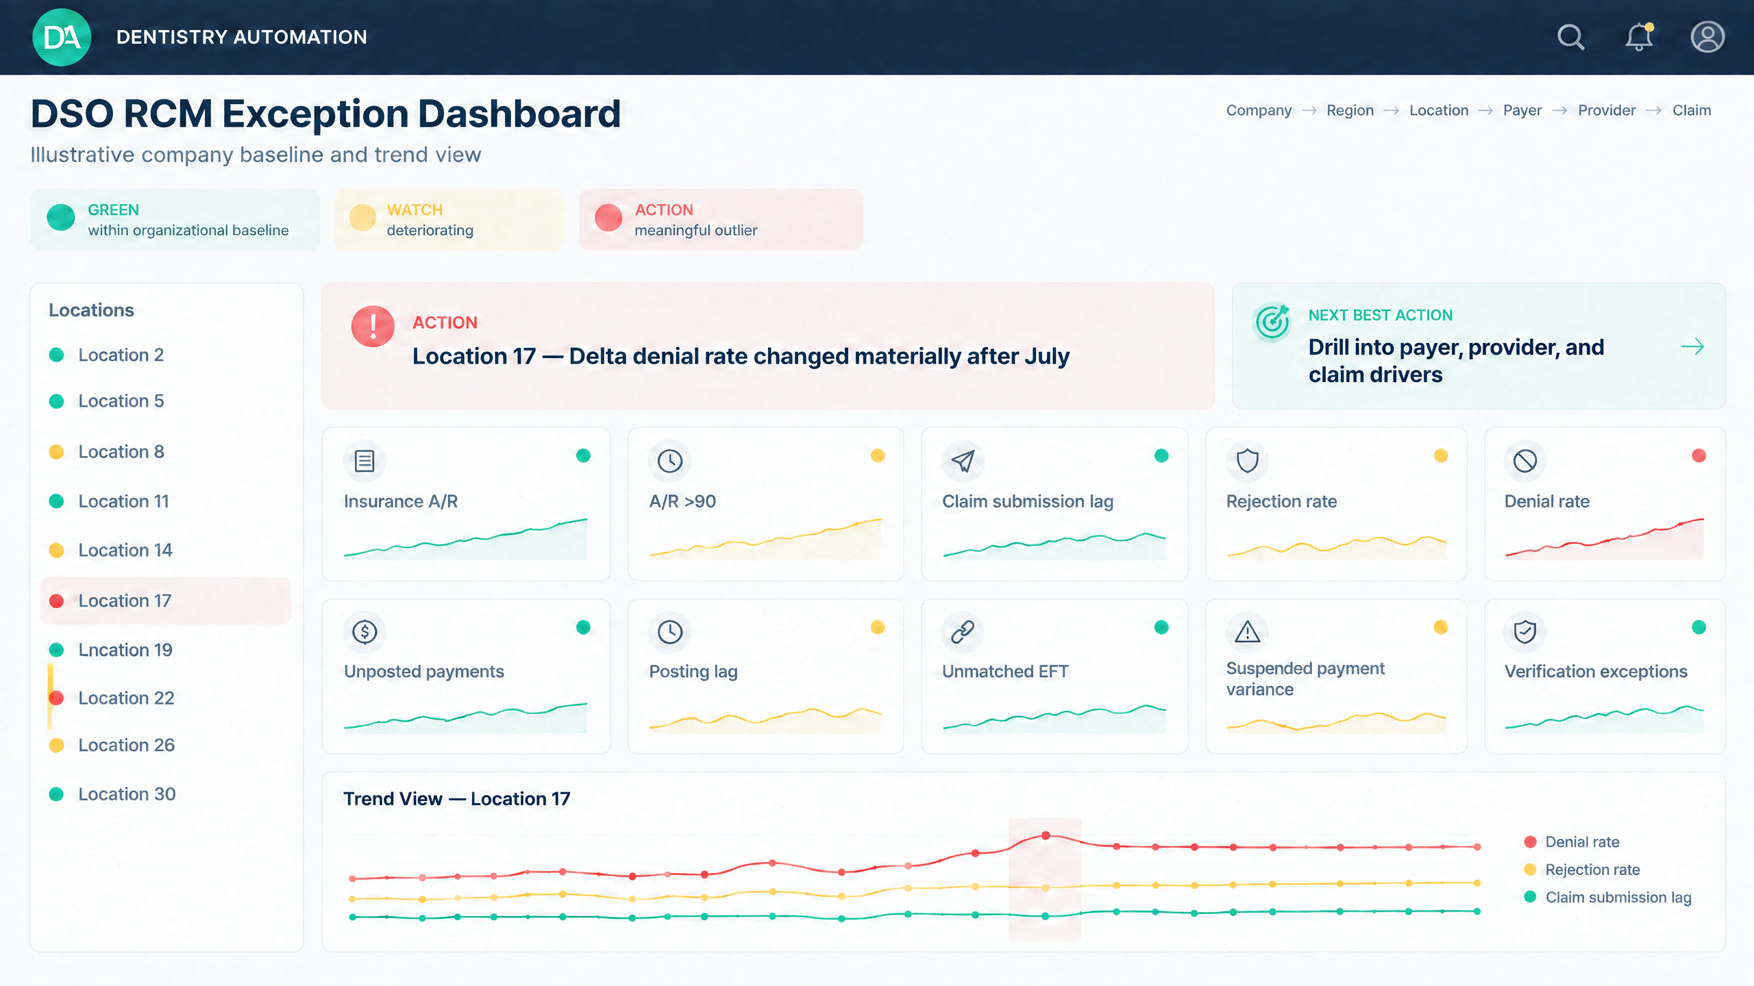Click the A/R >90 clock icon
This screenshot has width=1754, height=986.
669,461
